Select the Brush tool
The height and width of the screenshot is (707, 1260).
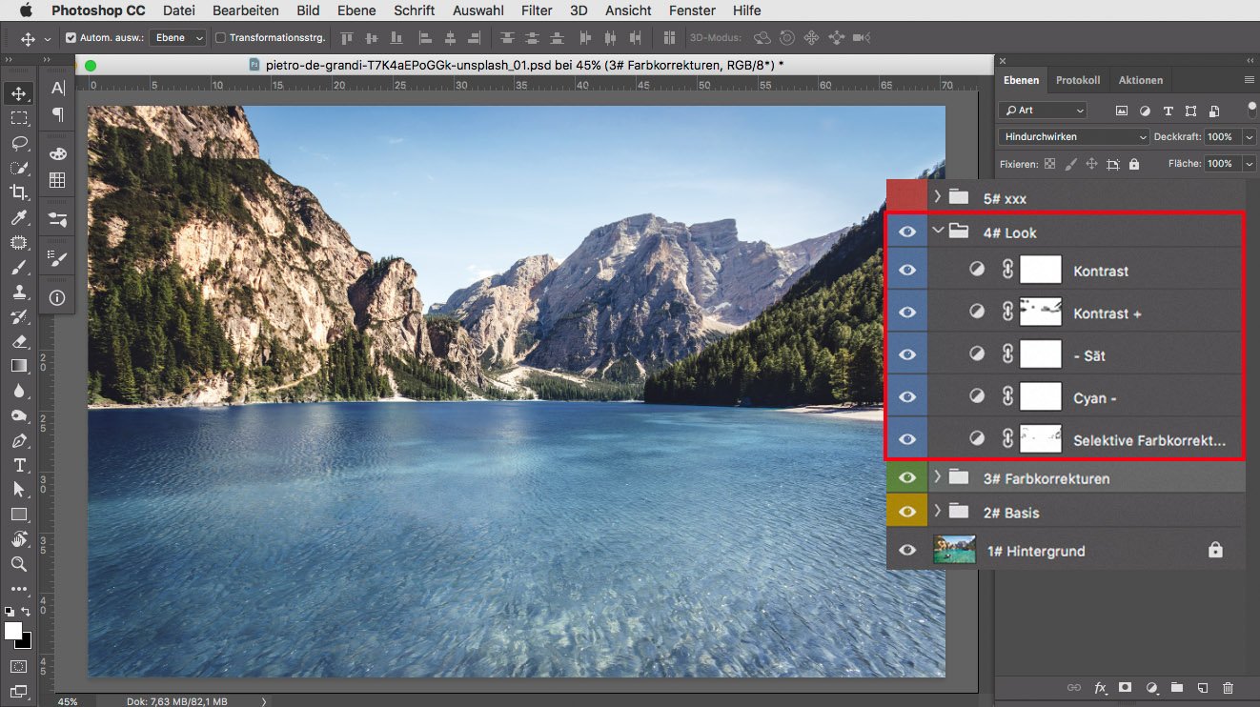pyautogui.click(x=19, y=267)
